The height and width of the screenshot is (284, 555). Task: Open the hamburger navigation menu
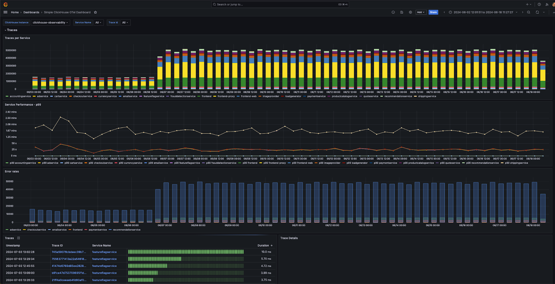[x=5, y=12]
